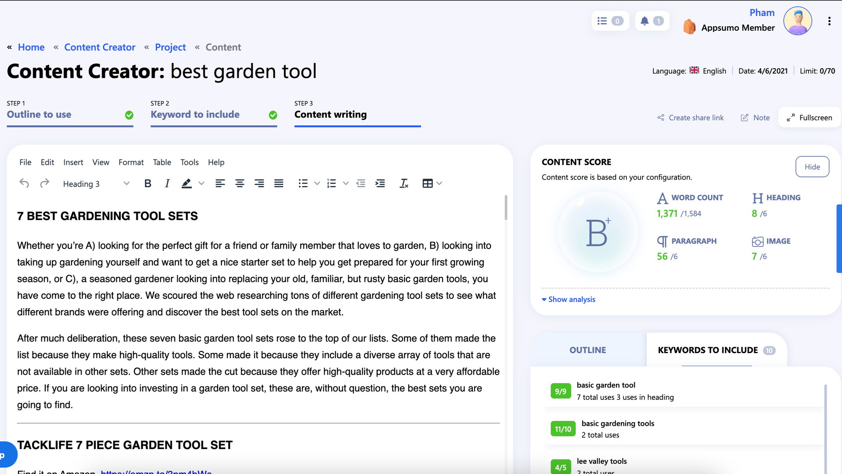
Task: Go to Home breadcrumb
Action: pos(31,47)
